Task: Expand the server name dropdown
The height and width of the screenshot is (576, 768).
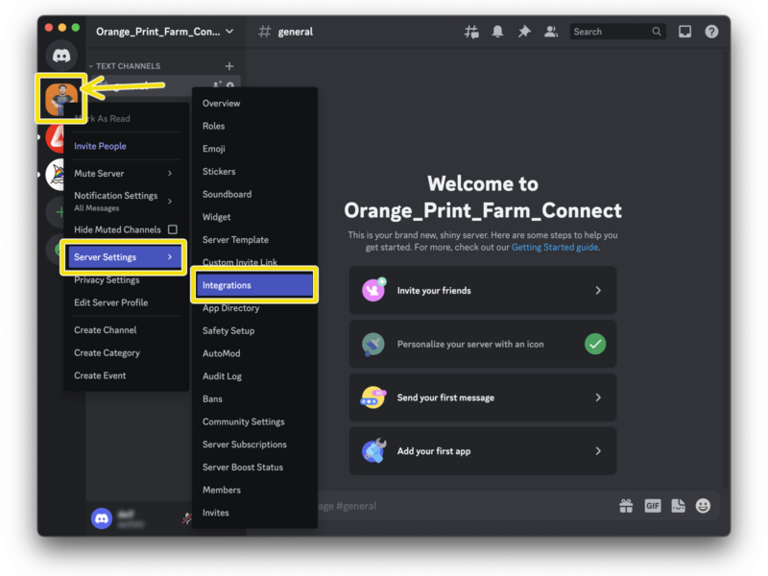Action: [161, 31]
